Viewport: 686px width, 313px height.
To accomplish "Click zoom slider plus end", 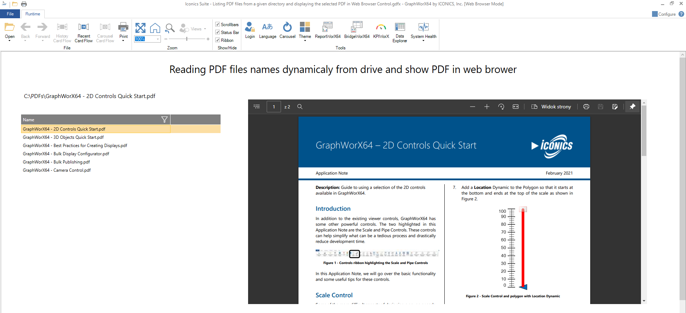I will coord(208,39).
